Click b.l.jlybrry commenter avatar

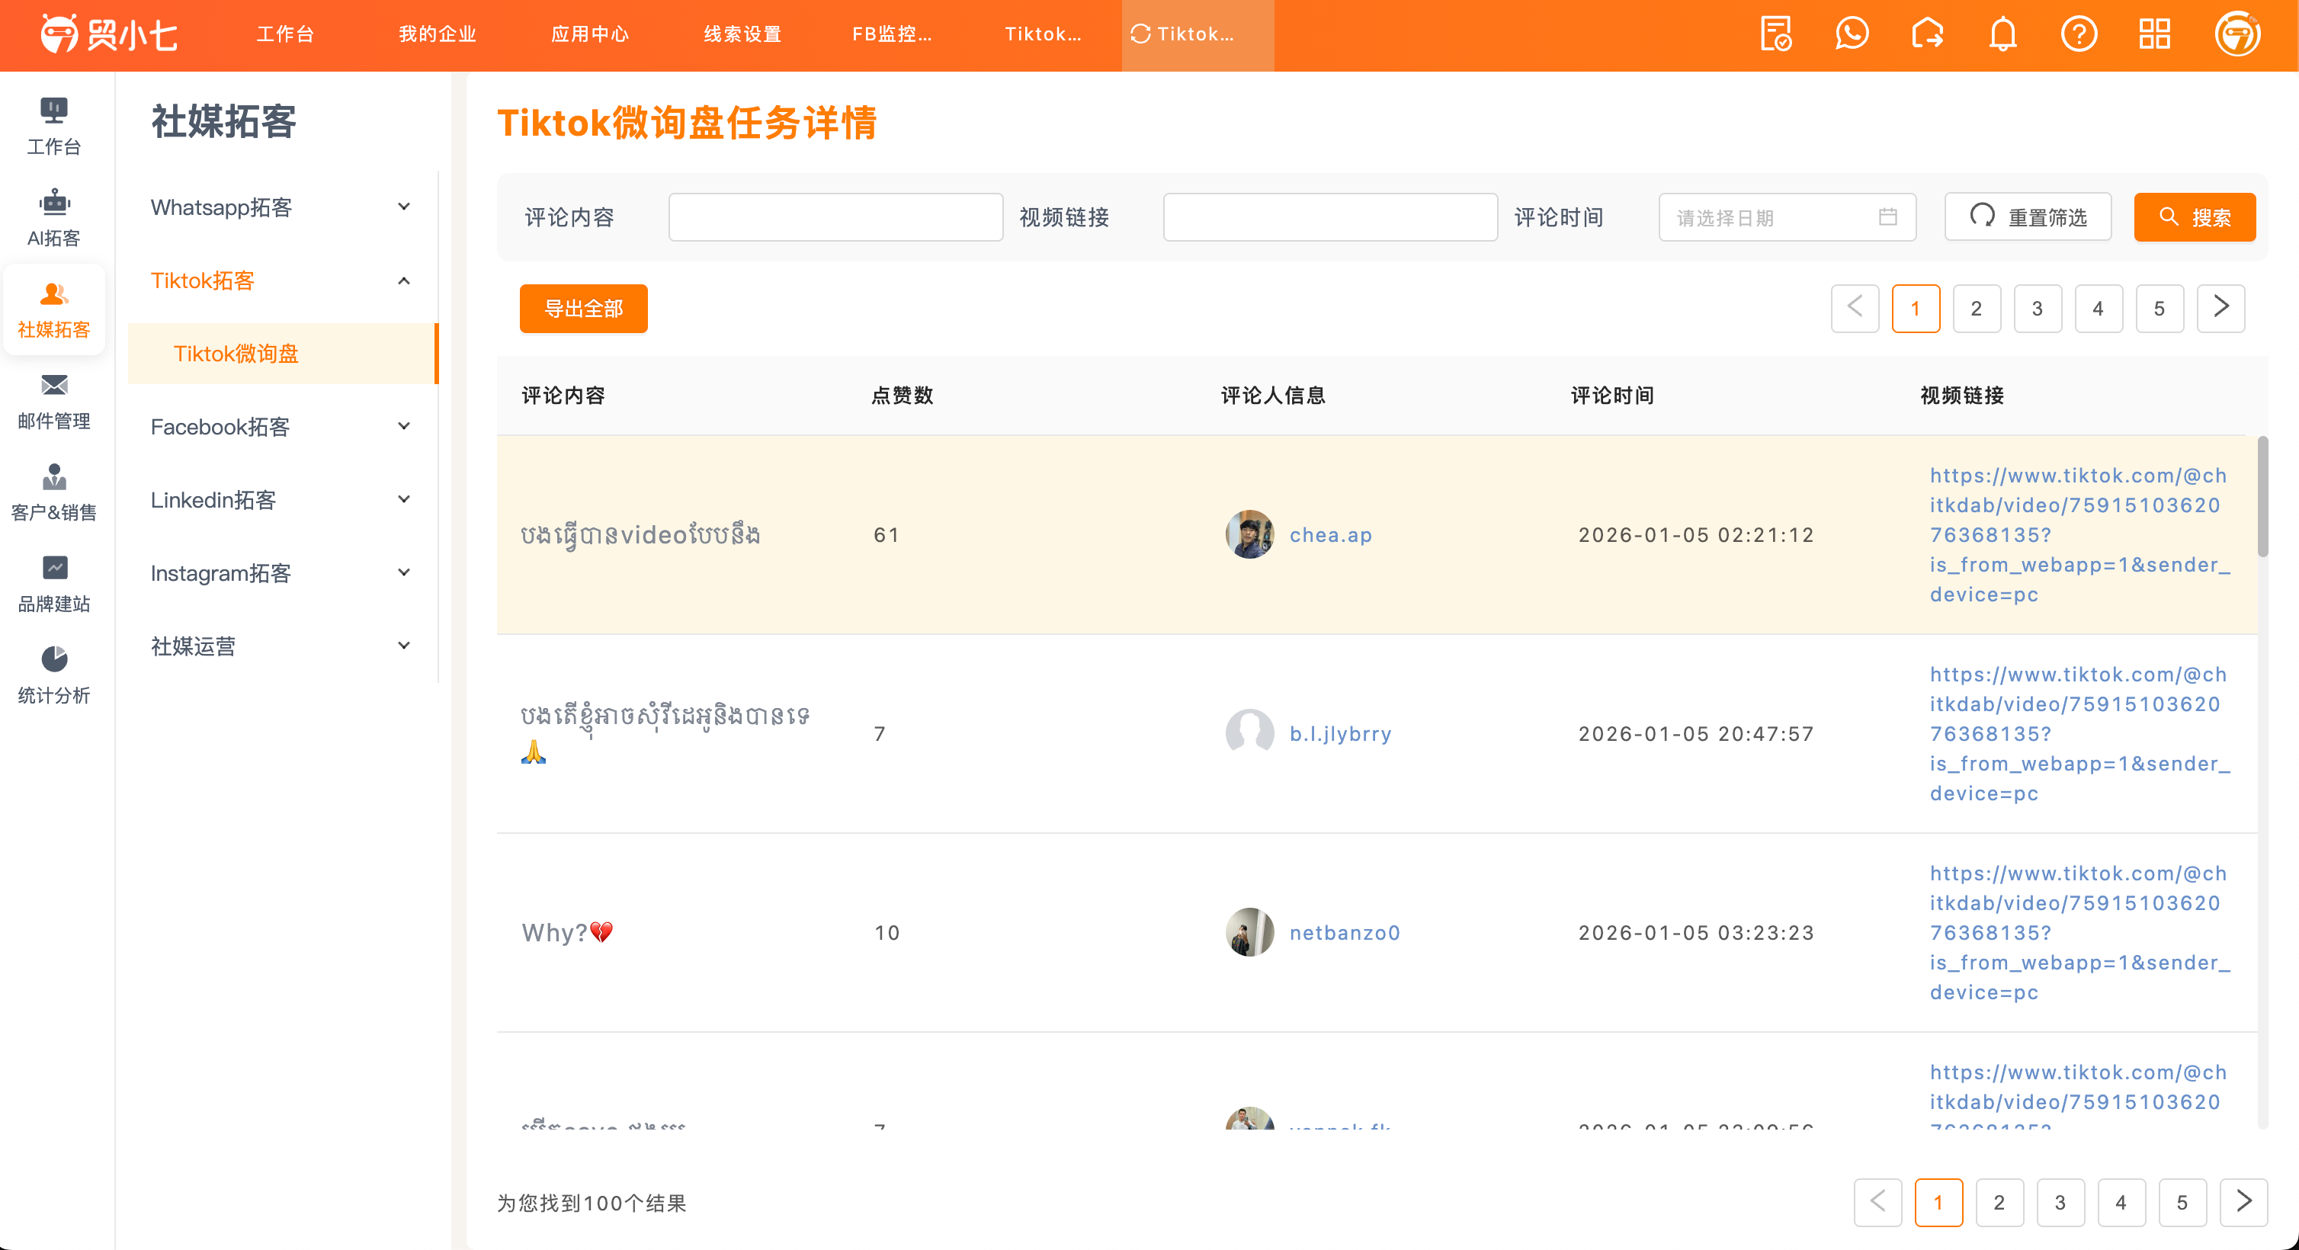point(1249,733)
